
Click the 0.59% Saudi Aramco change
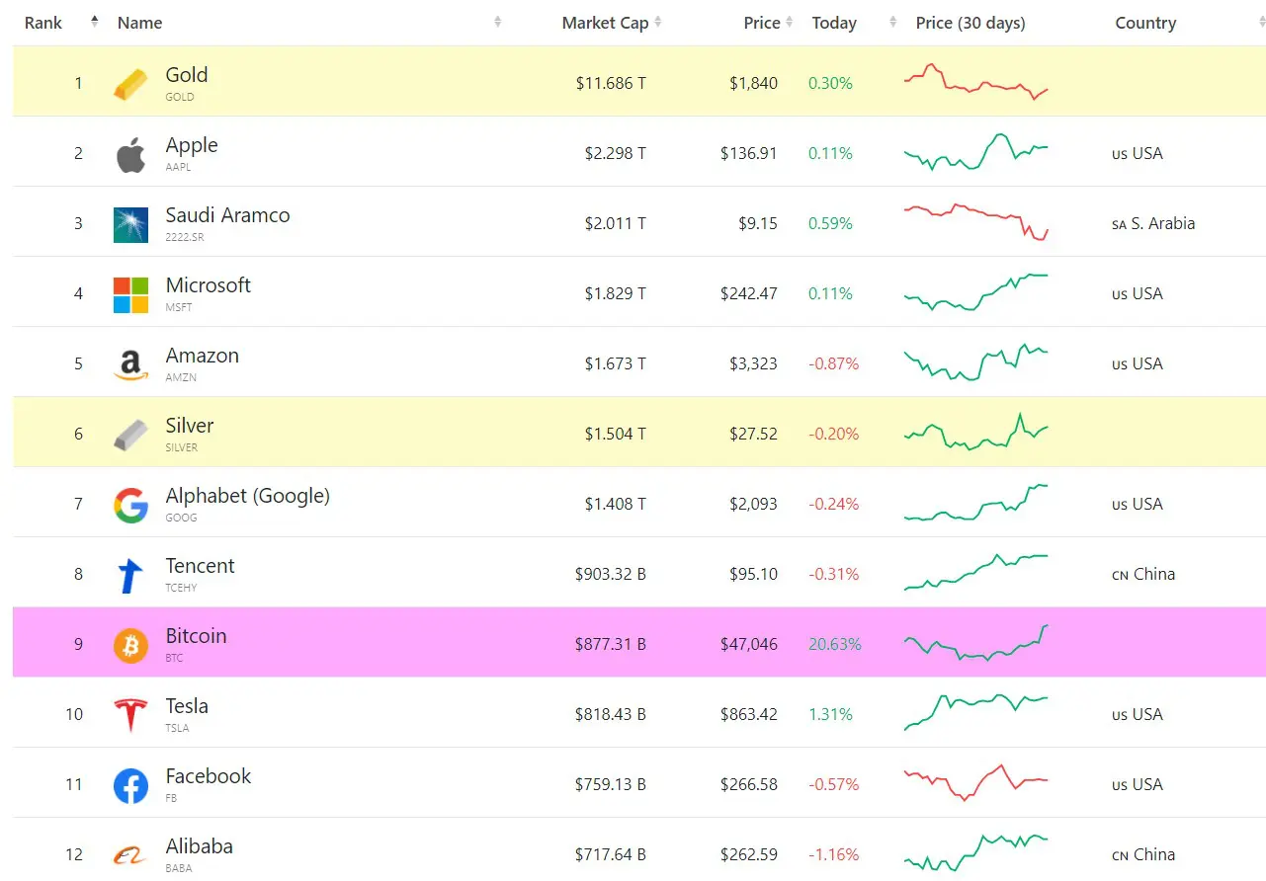point(830,223)
